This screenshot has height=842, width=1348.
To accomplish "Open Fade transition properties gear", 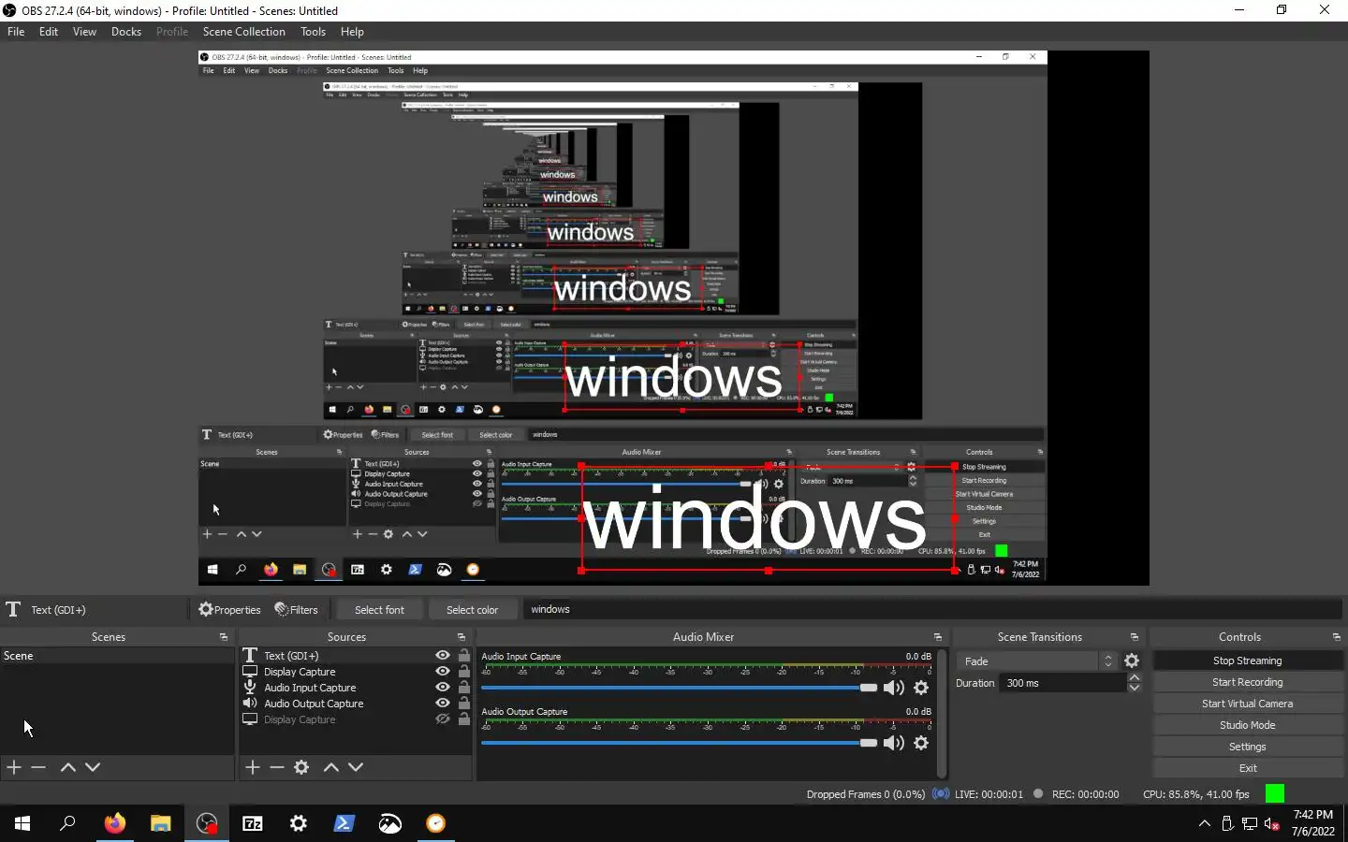I will (1132, 661).
